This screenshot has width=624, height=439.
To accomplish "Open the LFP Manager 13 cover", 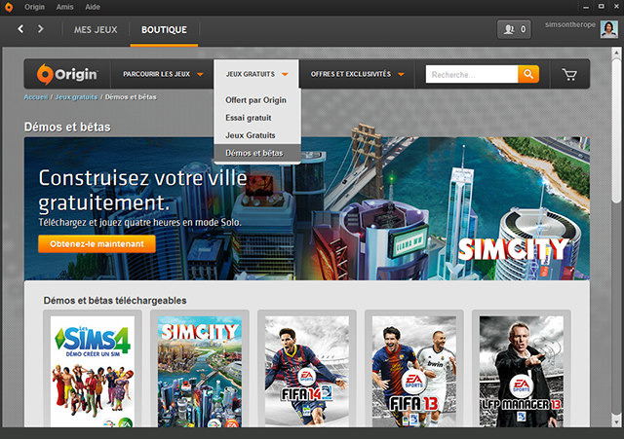I will [522, 372].
